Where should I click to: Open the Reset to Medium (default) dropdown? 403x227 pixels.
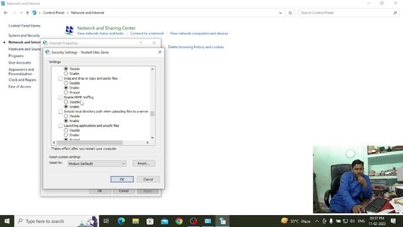click(x=97, y=163)
